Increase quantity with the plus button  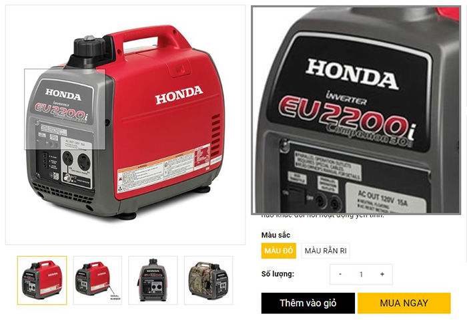point(382,274)
